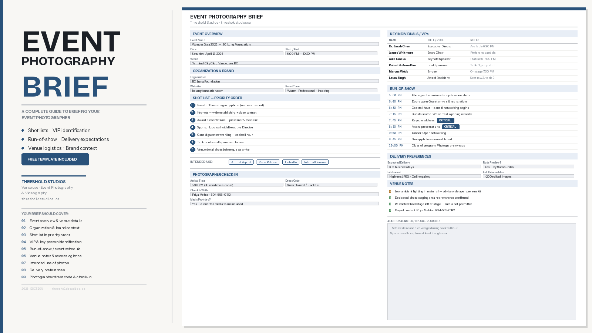Select the Annual Report usage tag
Screen dimensions: 592x333
click(x=241, y=162)
